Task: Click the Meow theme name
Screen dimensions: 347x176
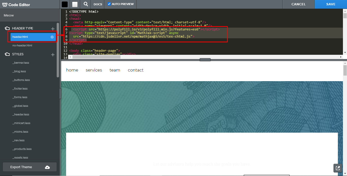Action: (x=9, y=15)
